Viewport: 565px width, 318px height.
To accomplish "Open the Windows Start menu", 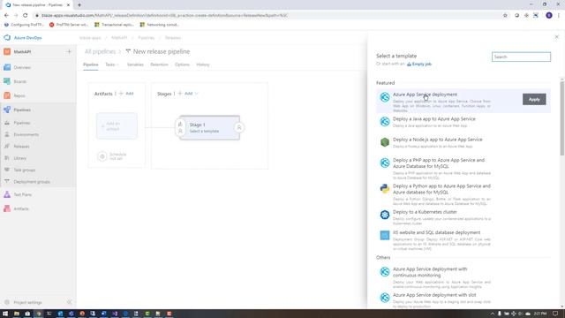I will tap(5, 314).
